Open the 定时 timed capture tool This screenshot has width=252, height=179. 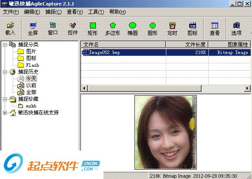coord(172,29)
